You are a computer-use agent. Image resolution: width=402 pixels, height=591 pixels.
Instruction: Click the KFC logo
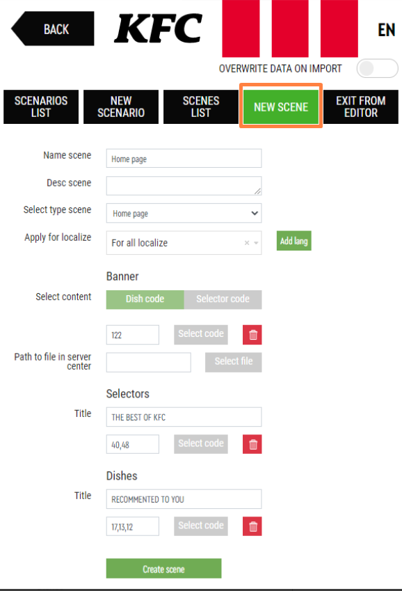159,29
